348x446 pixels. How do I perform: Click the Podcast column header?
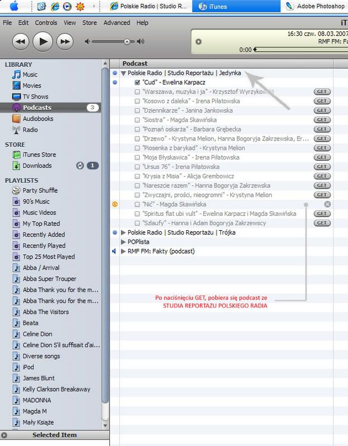(x=221, y=64)
